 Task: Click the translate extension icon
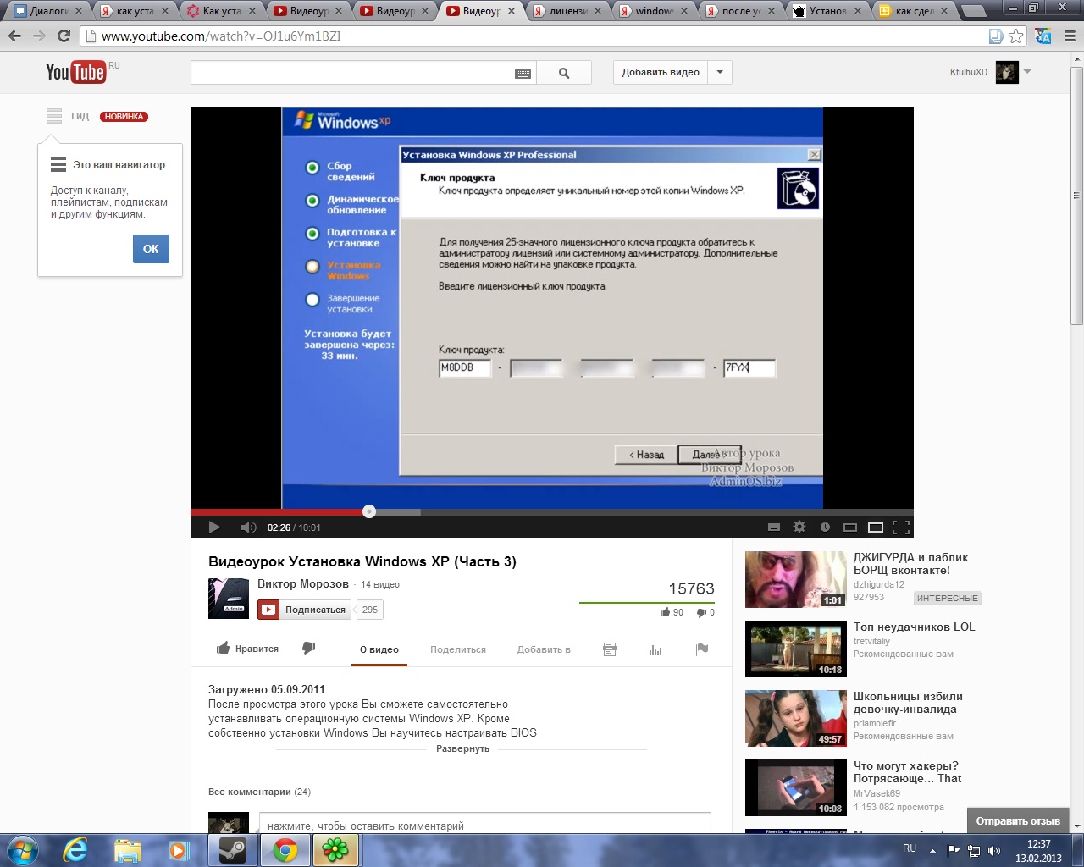click(x=1043, y=36)
